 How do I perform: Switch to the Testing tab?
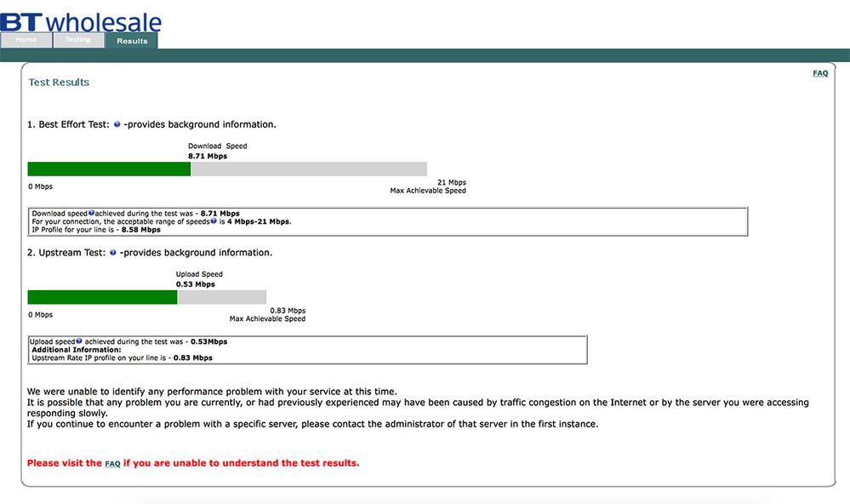(78, 40)
